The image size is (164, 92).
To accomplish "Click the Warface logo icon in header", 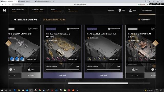I will (4, 10).
